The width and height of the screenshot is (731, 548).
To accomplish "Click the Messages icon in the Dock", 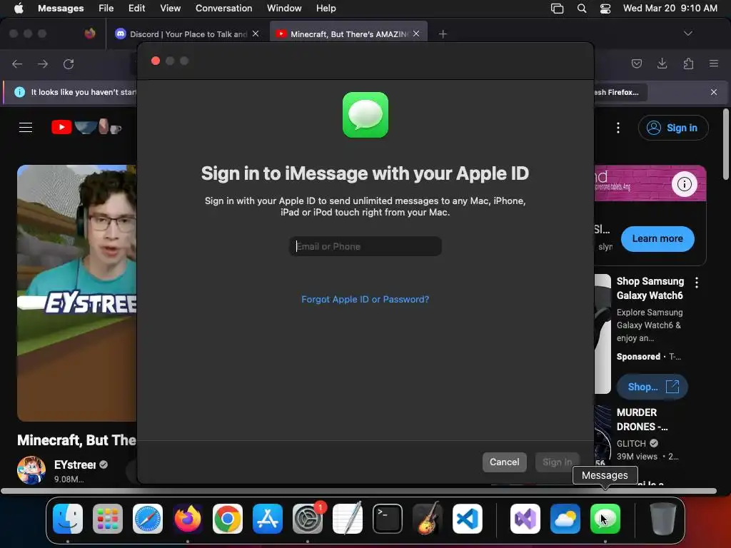I will pyautogui.click(x=605, y=519).
